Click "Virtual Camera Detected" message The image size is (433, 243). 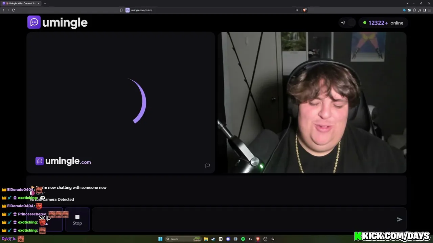click(52, 199)
